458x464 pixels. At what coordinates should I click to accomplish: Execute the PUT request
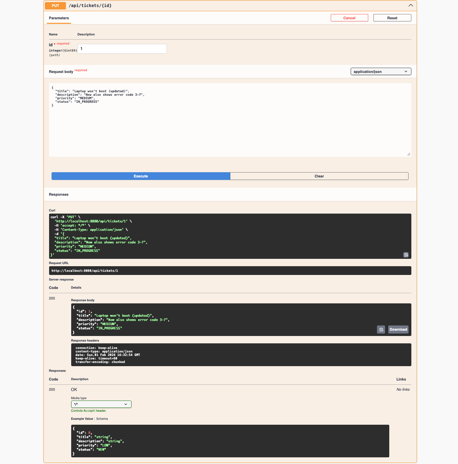pos(141,176)
